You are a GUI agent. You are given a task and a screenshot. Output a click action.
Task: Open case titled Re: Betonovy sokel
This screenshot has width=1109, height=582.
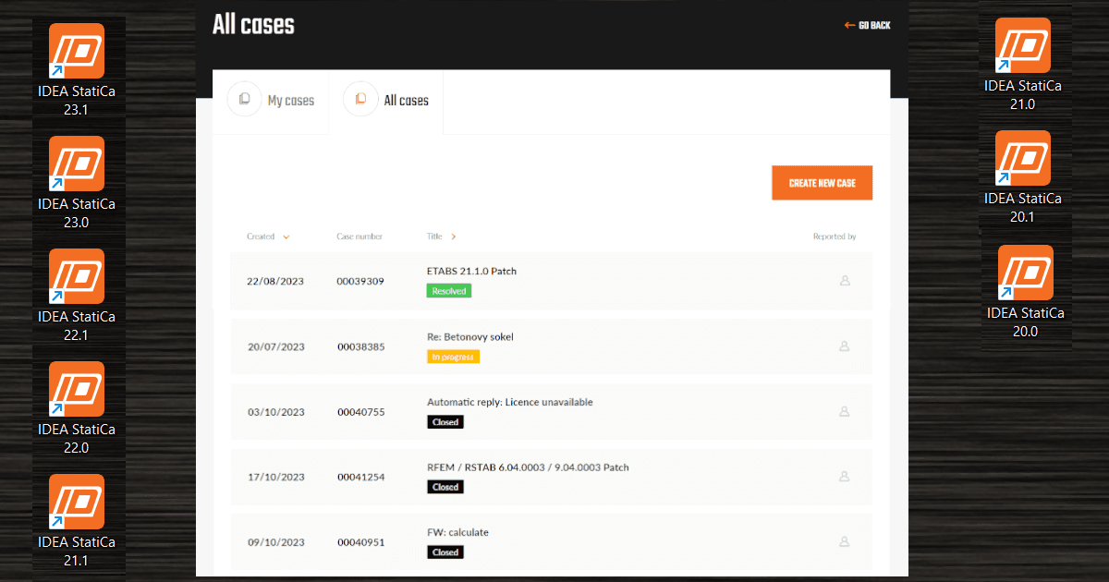tap(470, 337)
